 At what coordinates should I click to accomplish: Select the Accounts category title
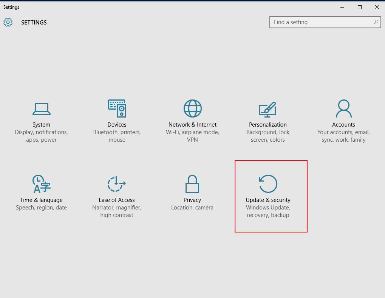click(x=343, y=125)
